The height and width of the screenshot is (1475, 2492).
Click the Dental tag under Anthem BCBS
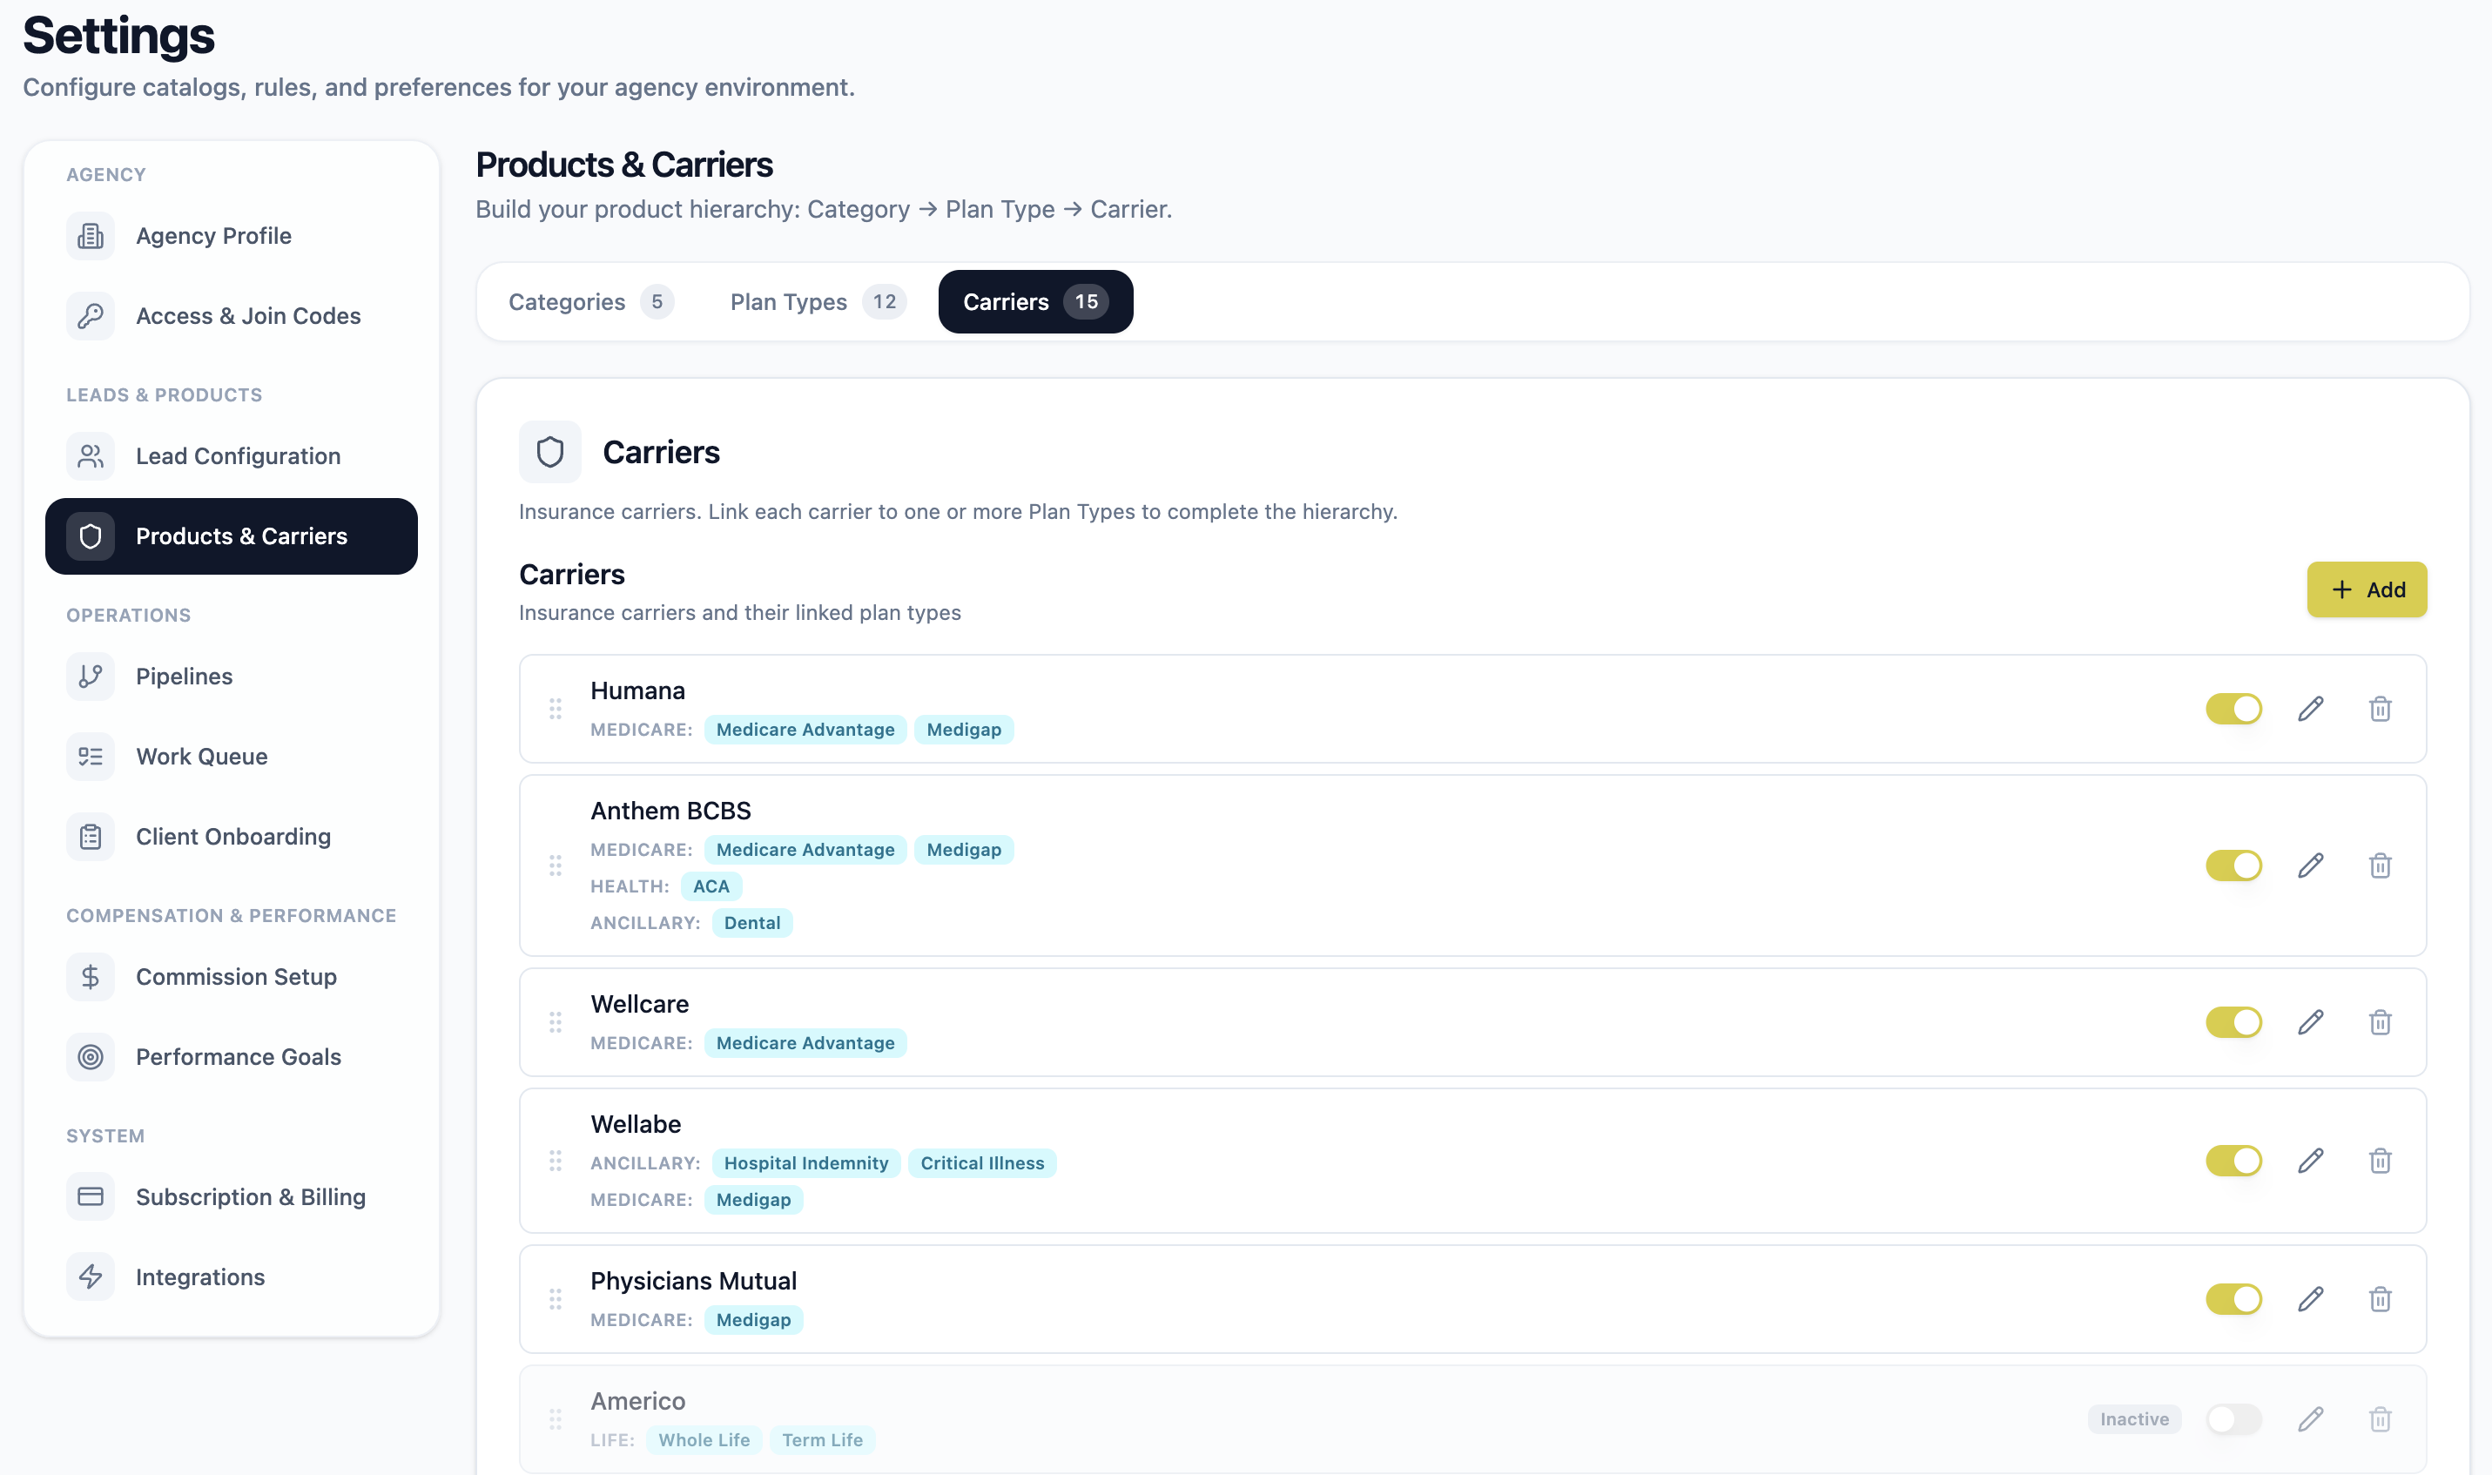click(x=752, y=923)
